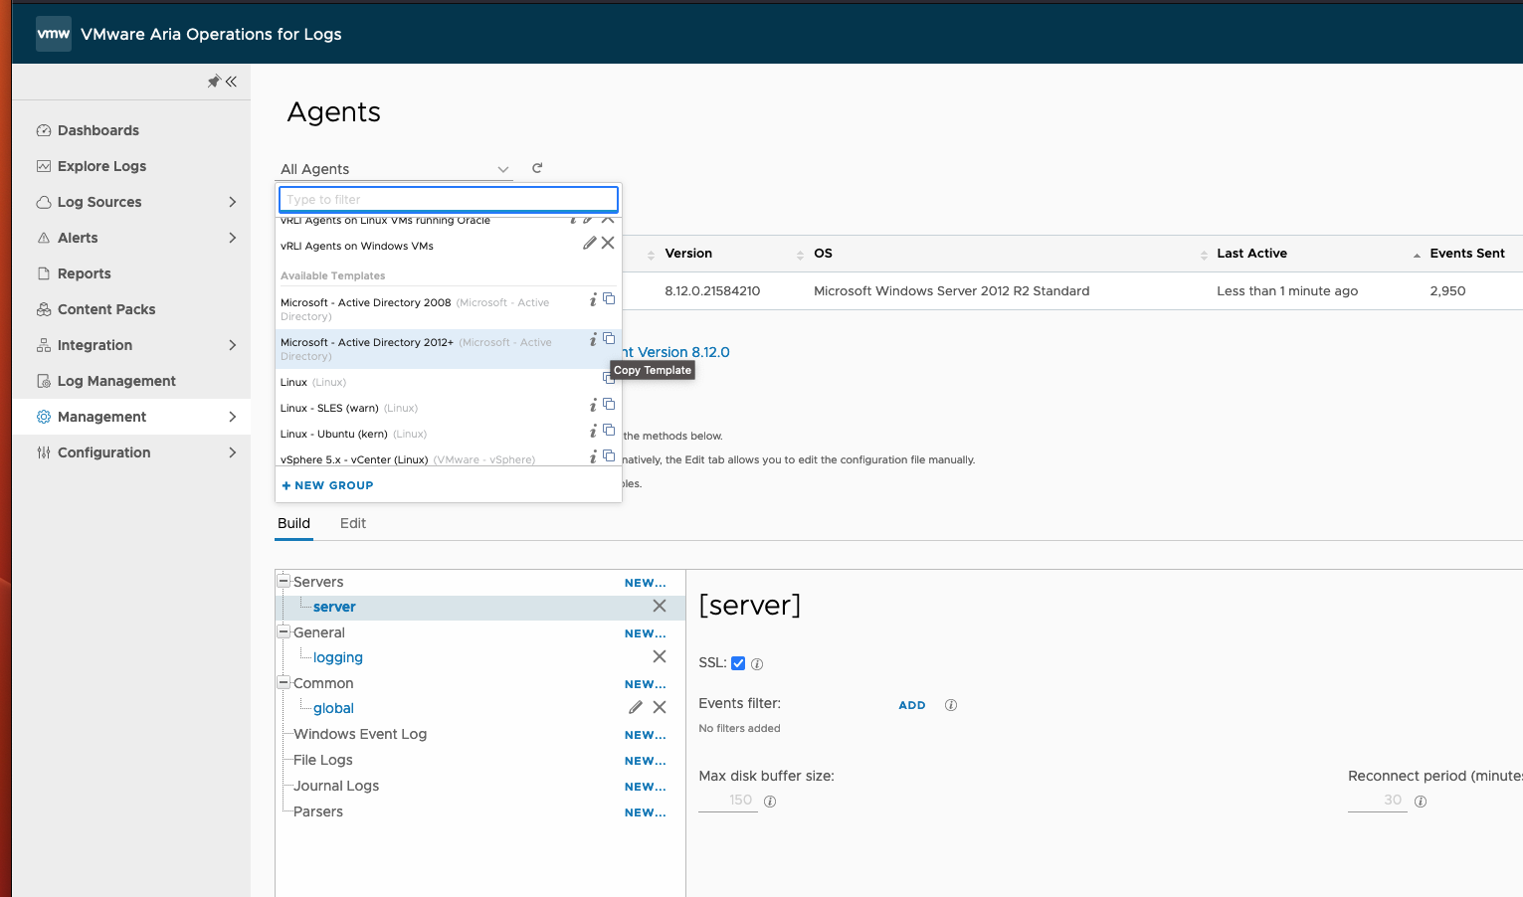Open Copy Template icon for Active Directory 2012+
The height and width of the screenshot is (897, 1523).
point(609,339)
